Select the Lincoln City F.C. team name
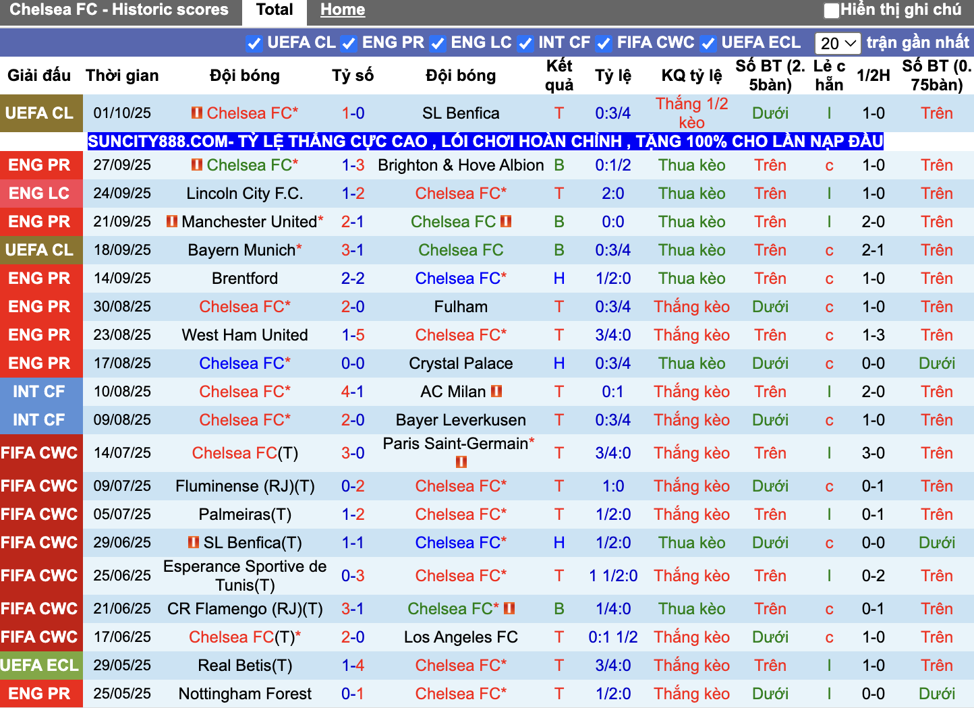Screen dimensions: 974x708 point(245,194)
